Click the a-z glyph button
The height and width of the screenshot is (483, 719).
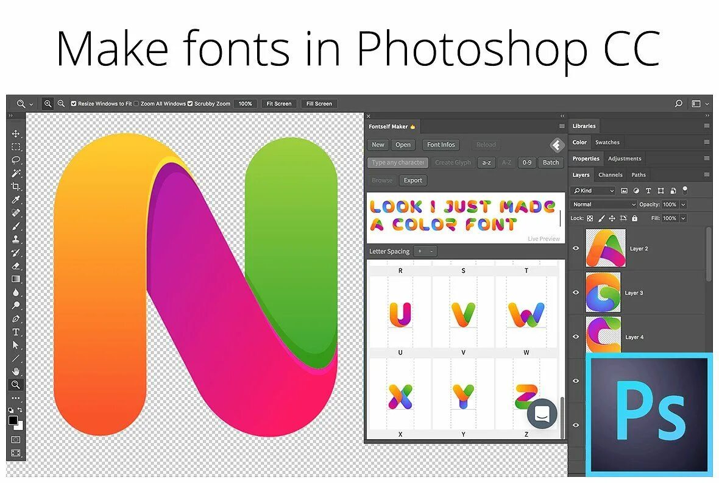click(486, 163)
